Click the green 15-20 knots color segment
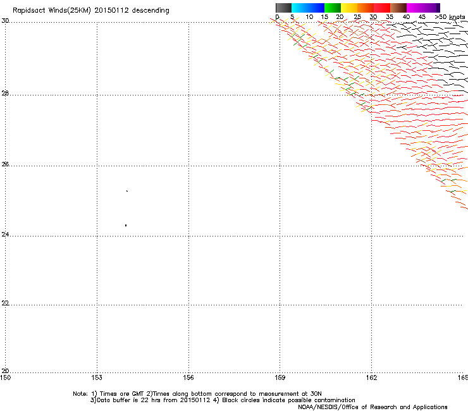Viewport: 468px width, 411px height. tap(333, 8)
